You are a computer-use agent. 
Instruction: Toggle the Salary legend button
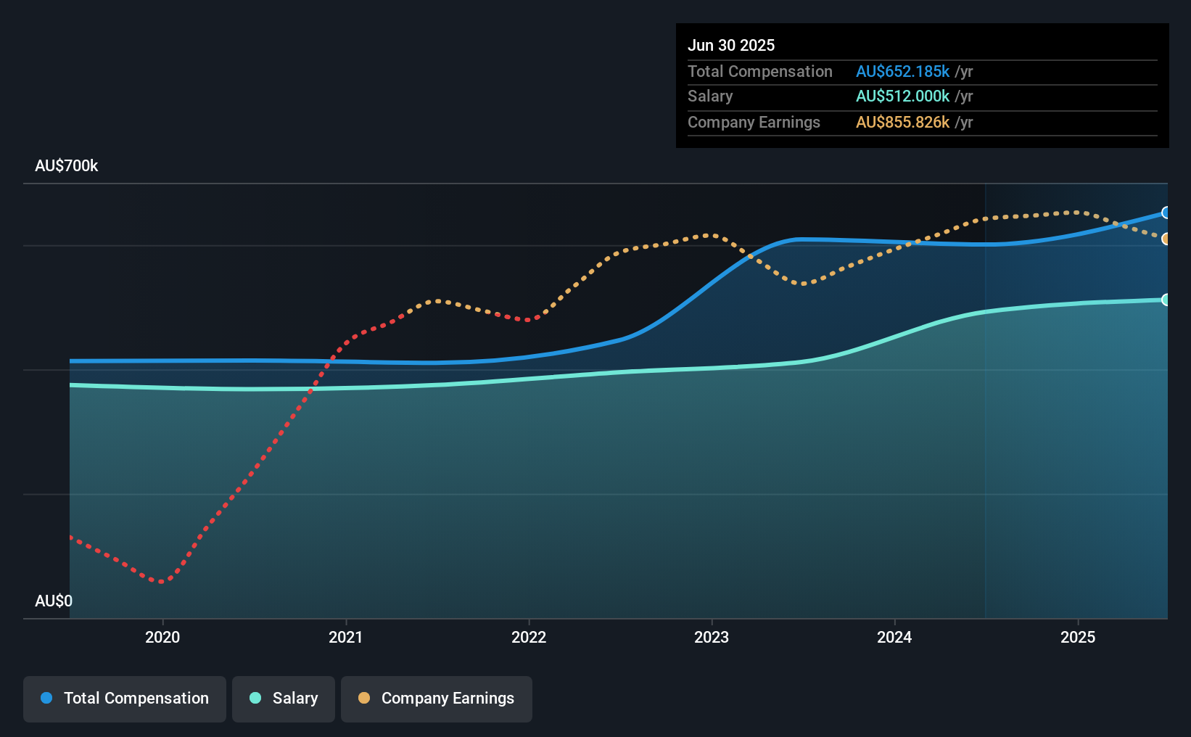coord(284,699)
